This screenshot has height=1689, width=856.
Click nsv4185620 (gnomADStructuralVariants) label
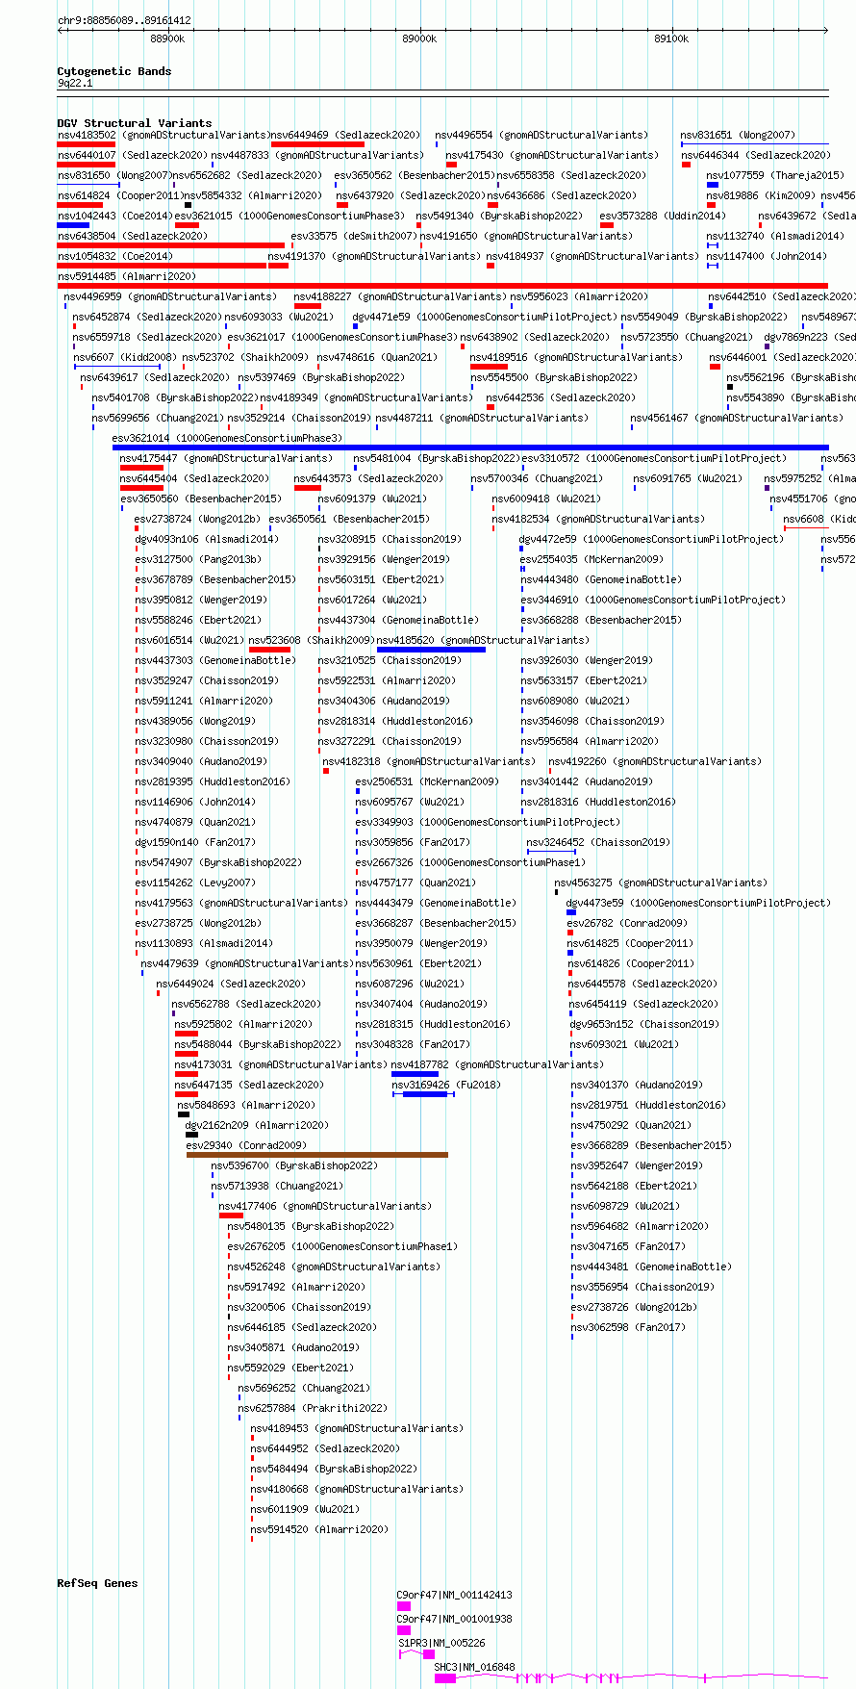pos(483,640)
